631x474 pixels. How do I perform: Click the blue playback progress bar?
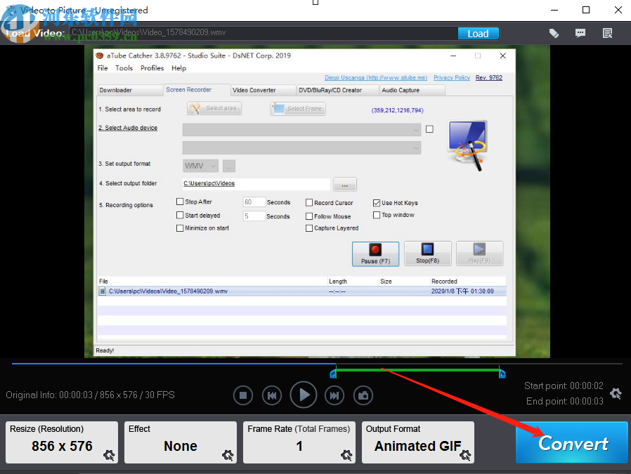(x=174, y=364)
